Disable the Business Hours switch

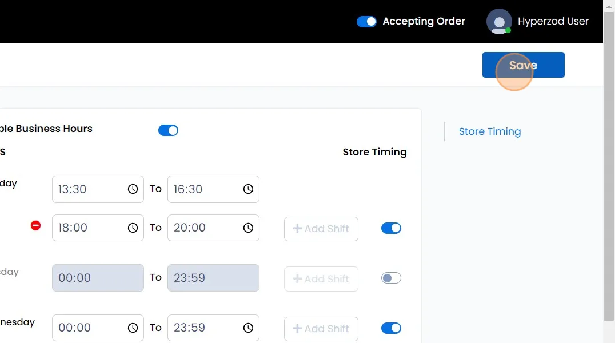(168, 130)
